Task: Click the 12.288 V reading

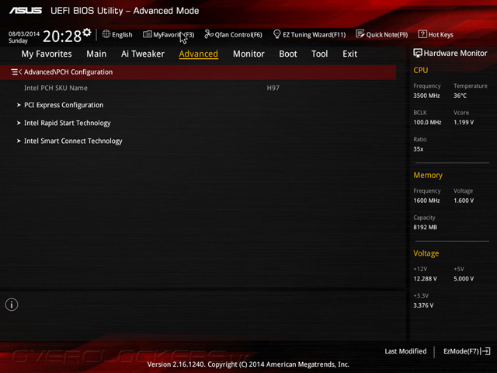Action: click(x=425, y=278)
